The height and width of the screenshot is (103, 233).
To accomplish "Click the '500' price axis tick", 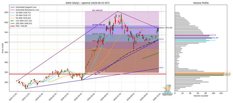I will [6, 42].
